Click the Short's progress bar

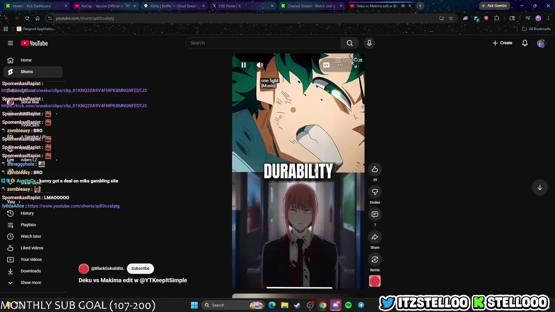[x=298, y=287]
